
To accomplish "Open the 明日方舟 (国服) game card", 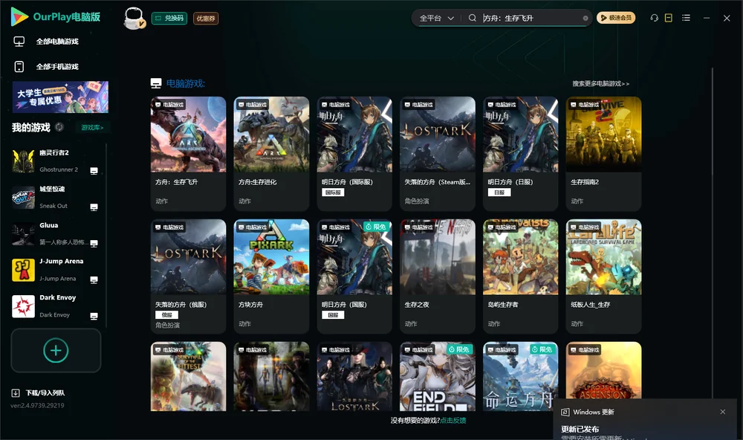I will coord(354,276).
